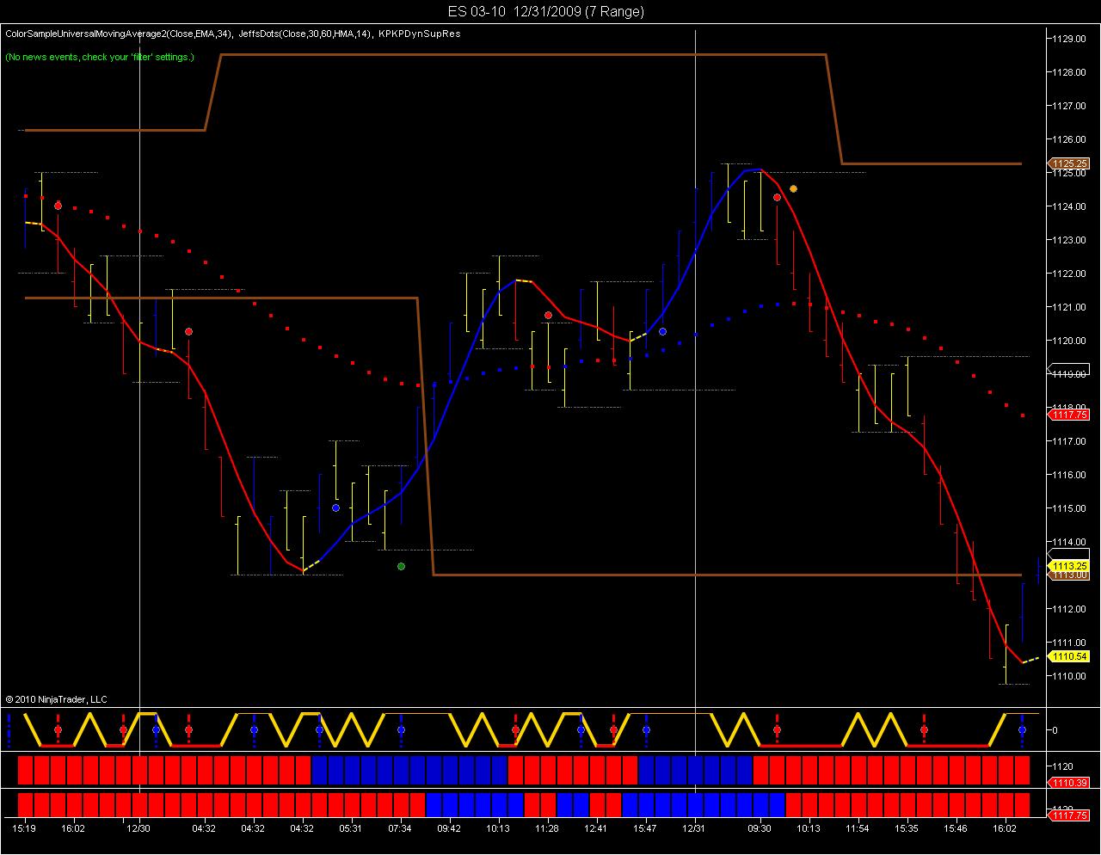Click the 15:47 time axis label
Viewport: 1101px width, 855px height.
pos(645,829)
